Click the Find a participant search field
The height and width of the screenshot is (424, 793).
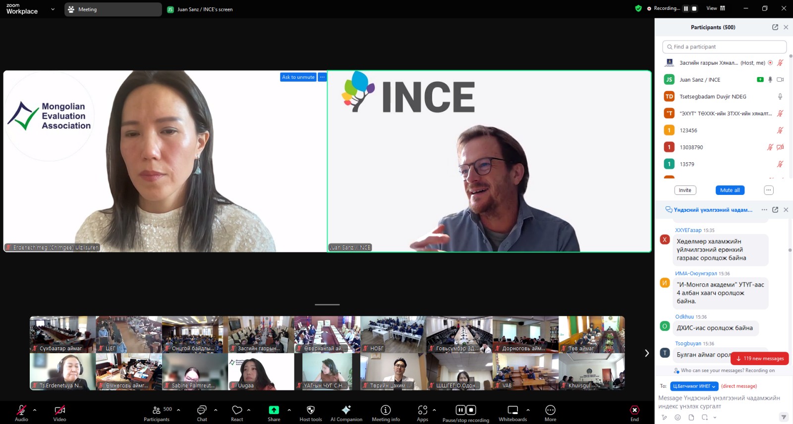coord(724,47)
